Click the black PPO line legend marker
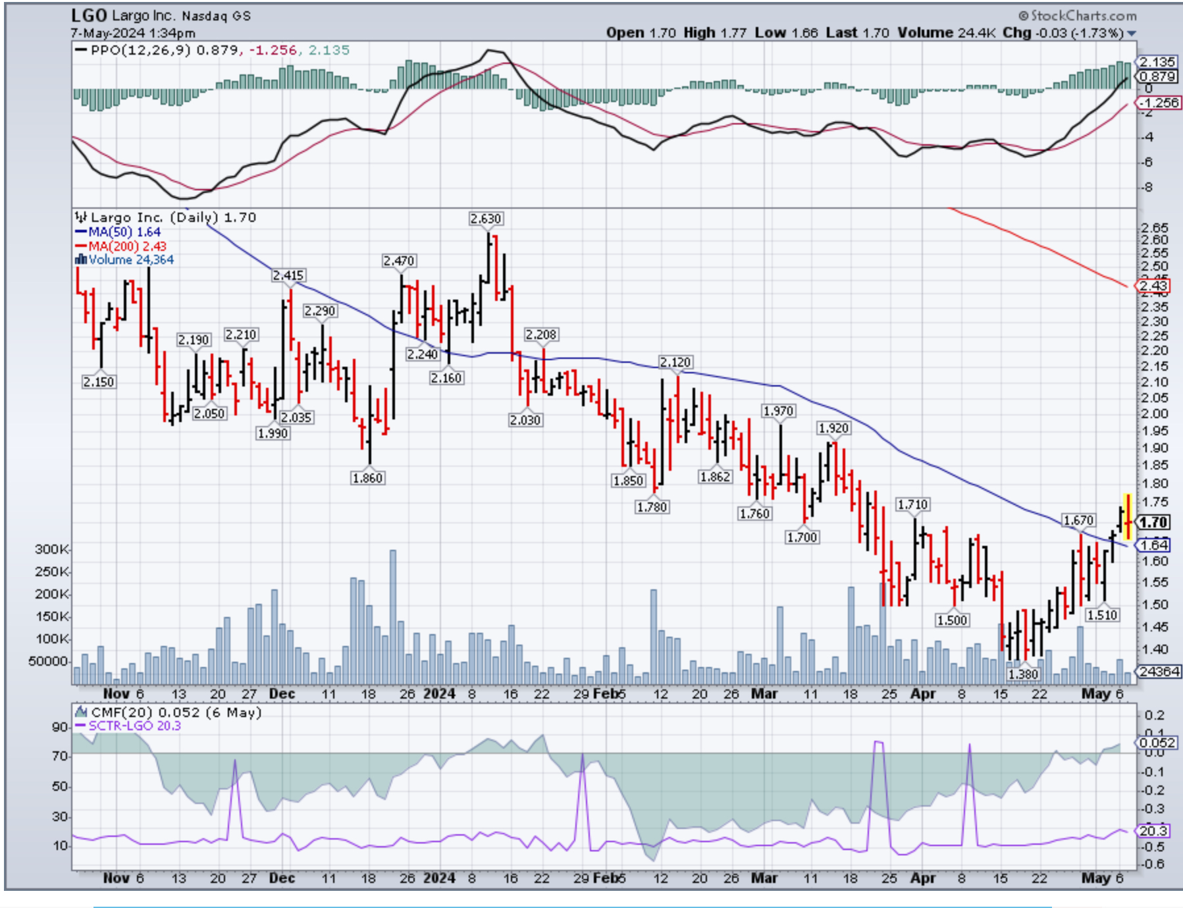This screenshot has height=908, width=1183. click(x=81, y=50)
